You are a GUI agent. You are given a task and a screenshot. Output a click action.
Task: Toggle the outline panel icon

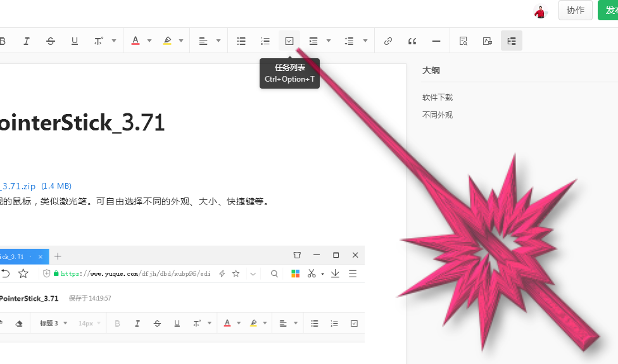click(x=512, y=41)
